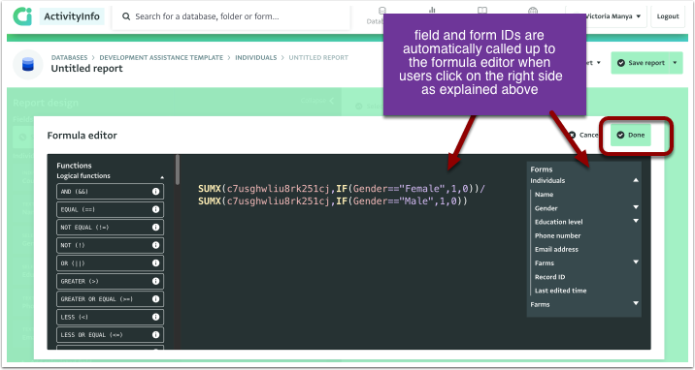Click the Cancel x icon
695x370 pixels.
(x=573, y=135)
